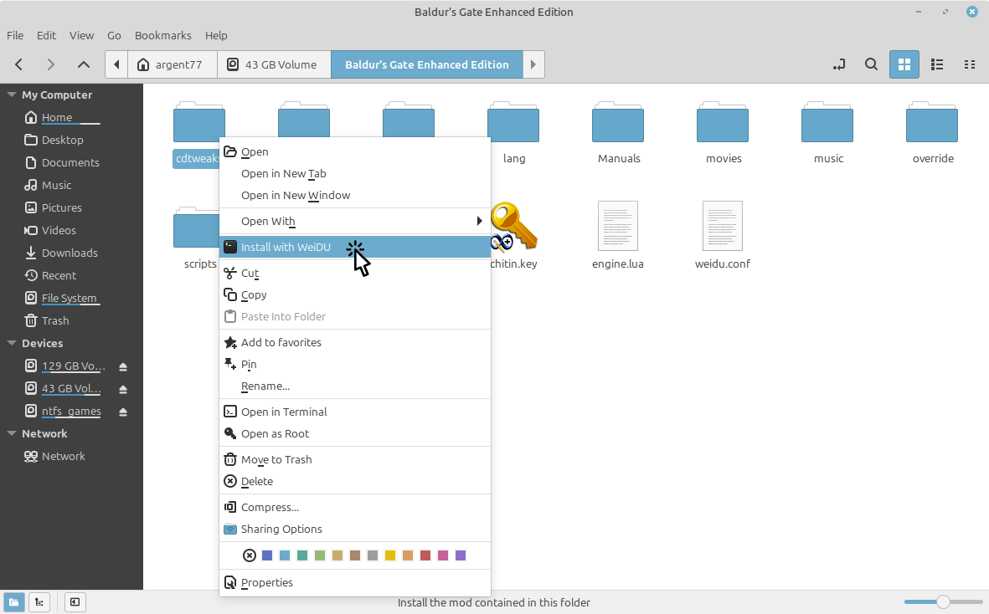Switch to compact view
Screen dimensions: 989x614
coord(970,64)
